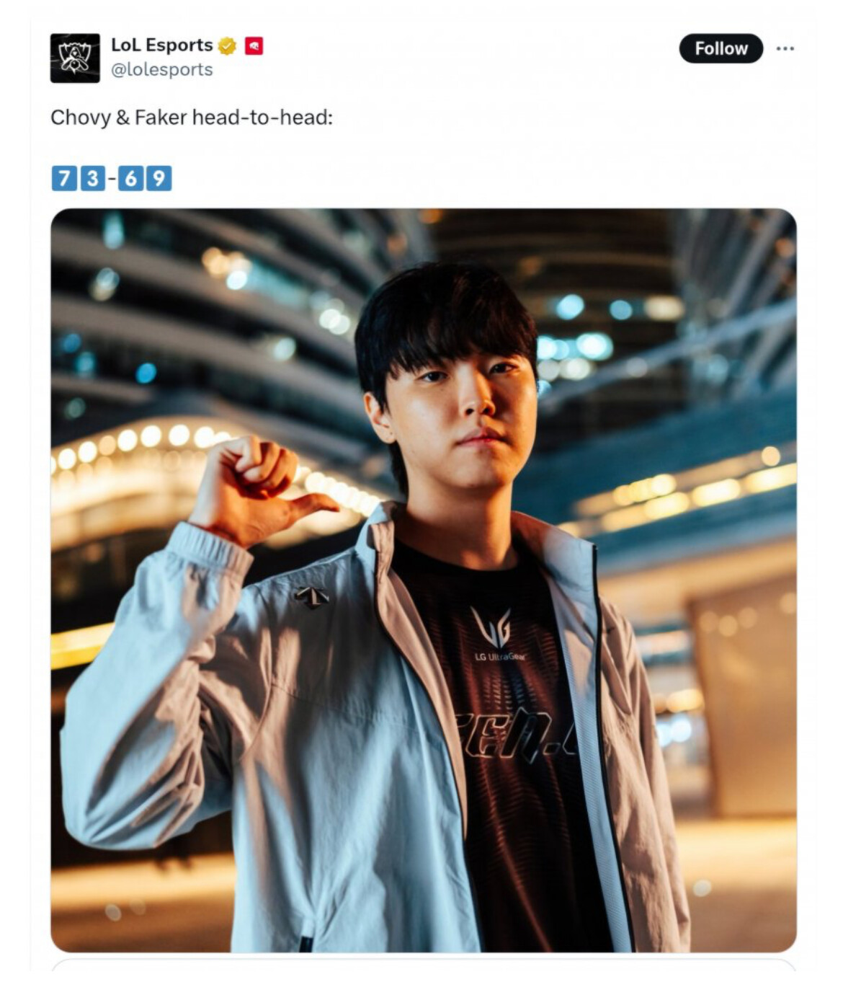Click the blue keycap 7 emoji
Image resolution: width=843 pixels, height=982 pixels.
64,178
